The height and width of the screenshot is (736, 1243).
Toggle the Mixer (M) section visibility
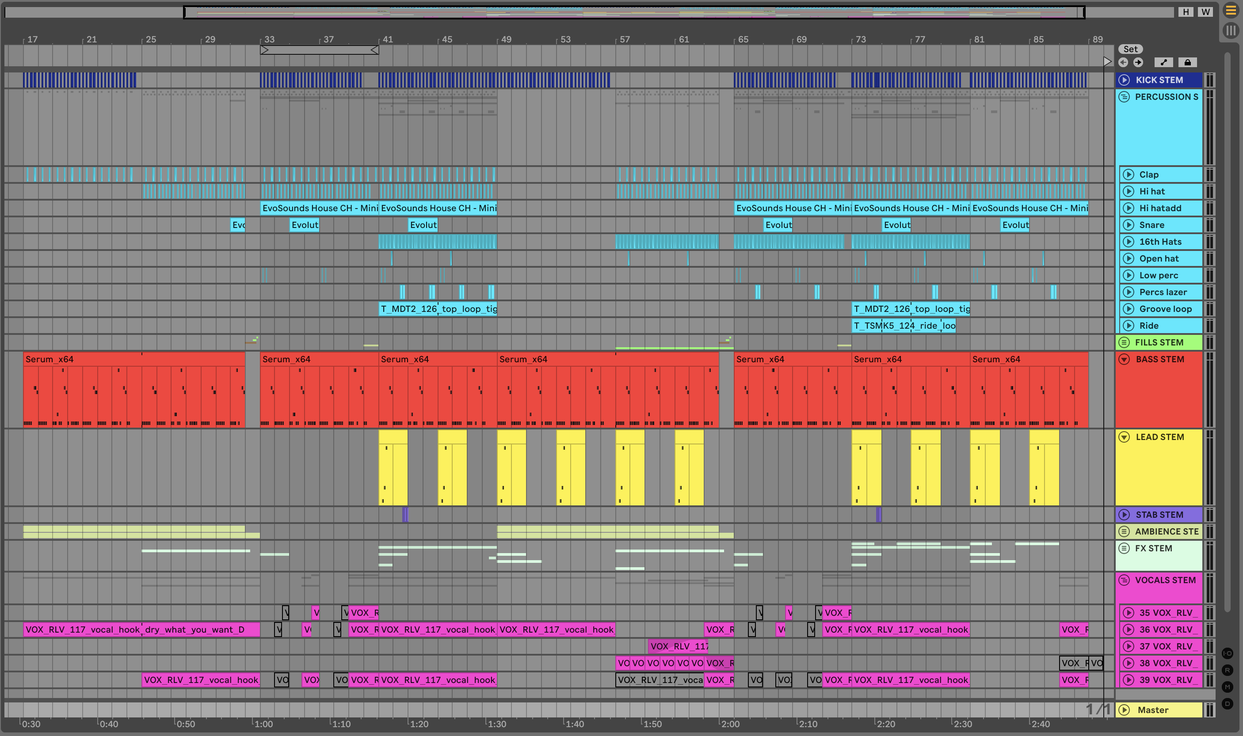1228,687
